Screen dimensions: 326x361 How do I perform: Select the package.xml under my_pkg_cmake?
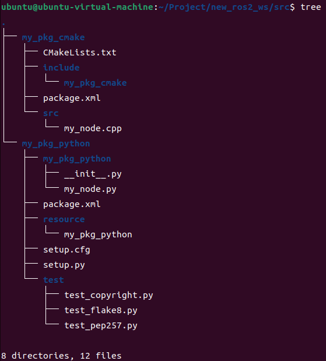pos(72,98)
